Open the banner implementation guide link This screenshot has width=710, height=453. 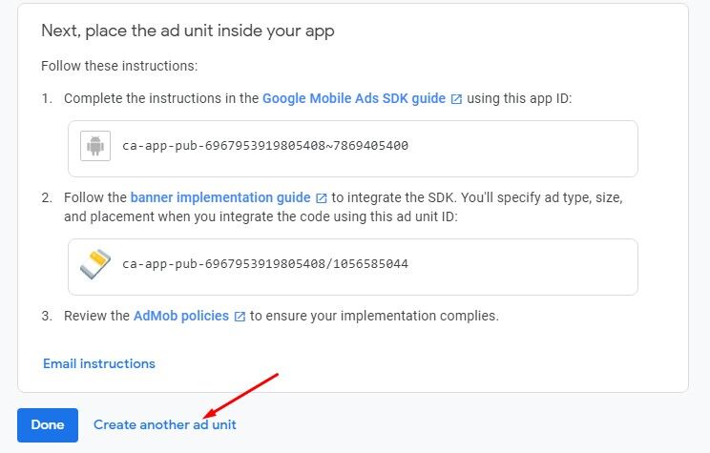click(x=220, y=197)
